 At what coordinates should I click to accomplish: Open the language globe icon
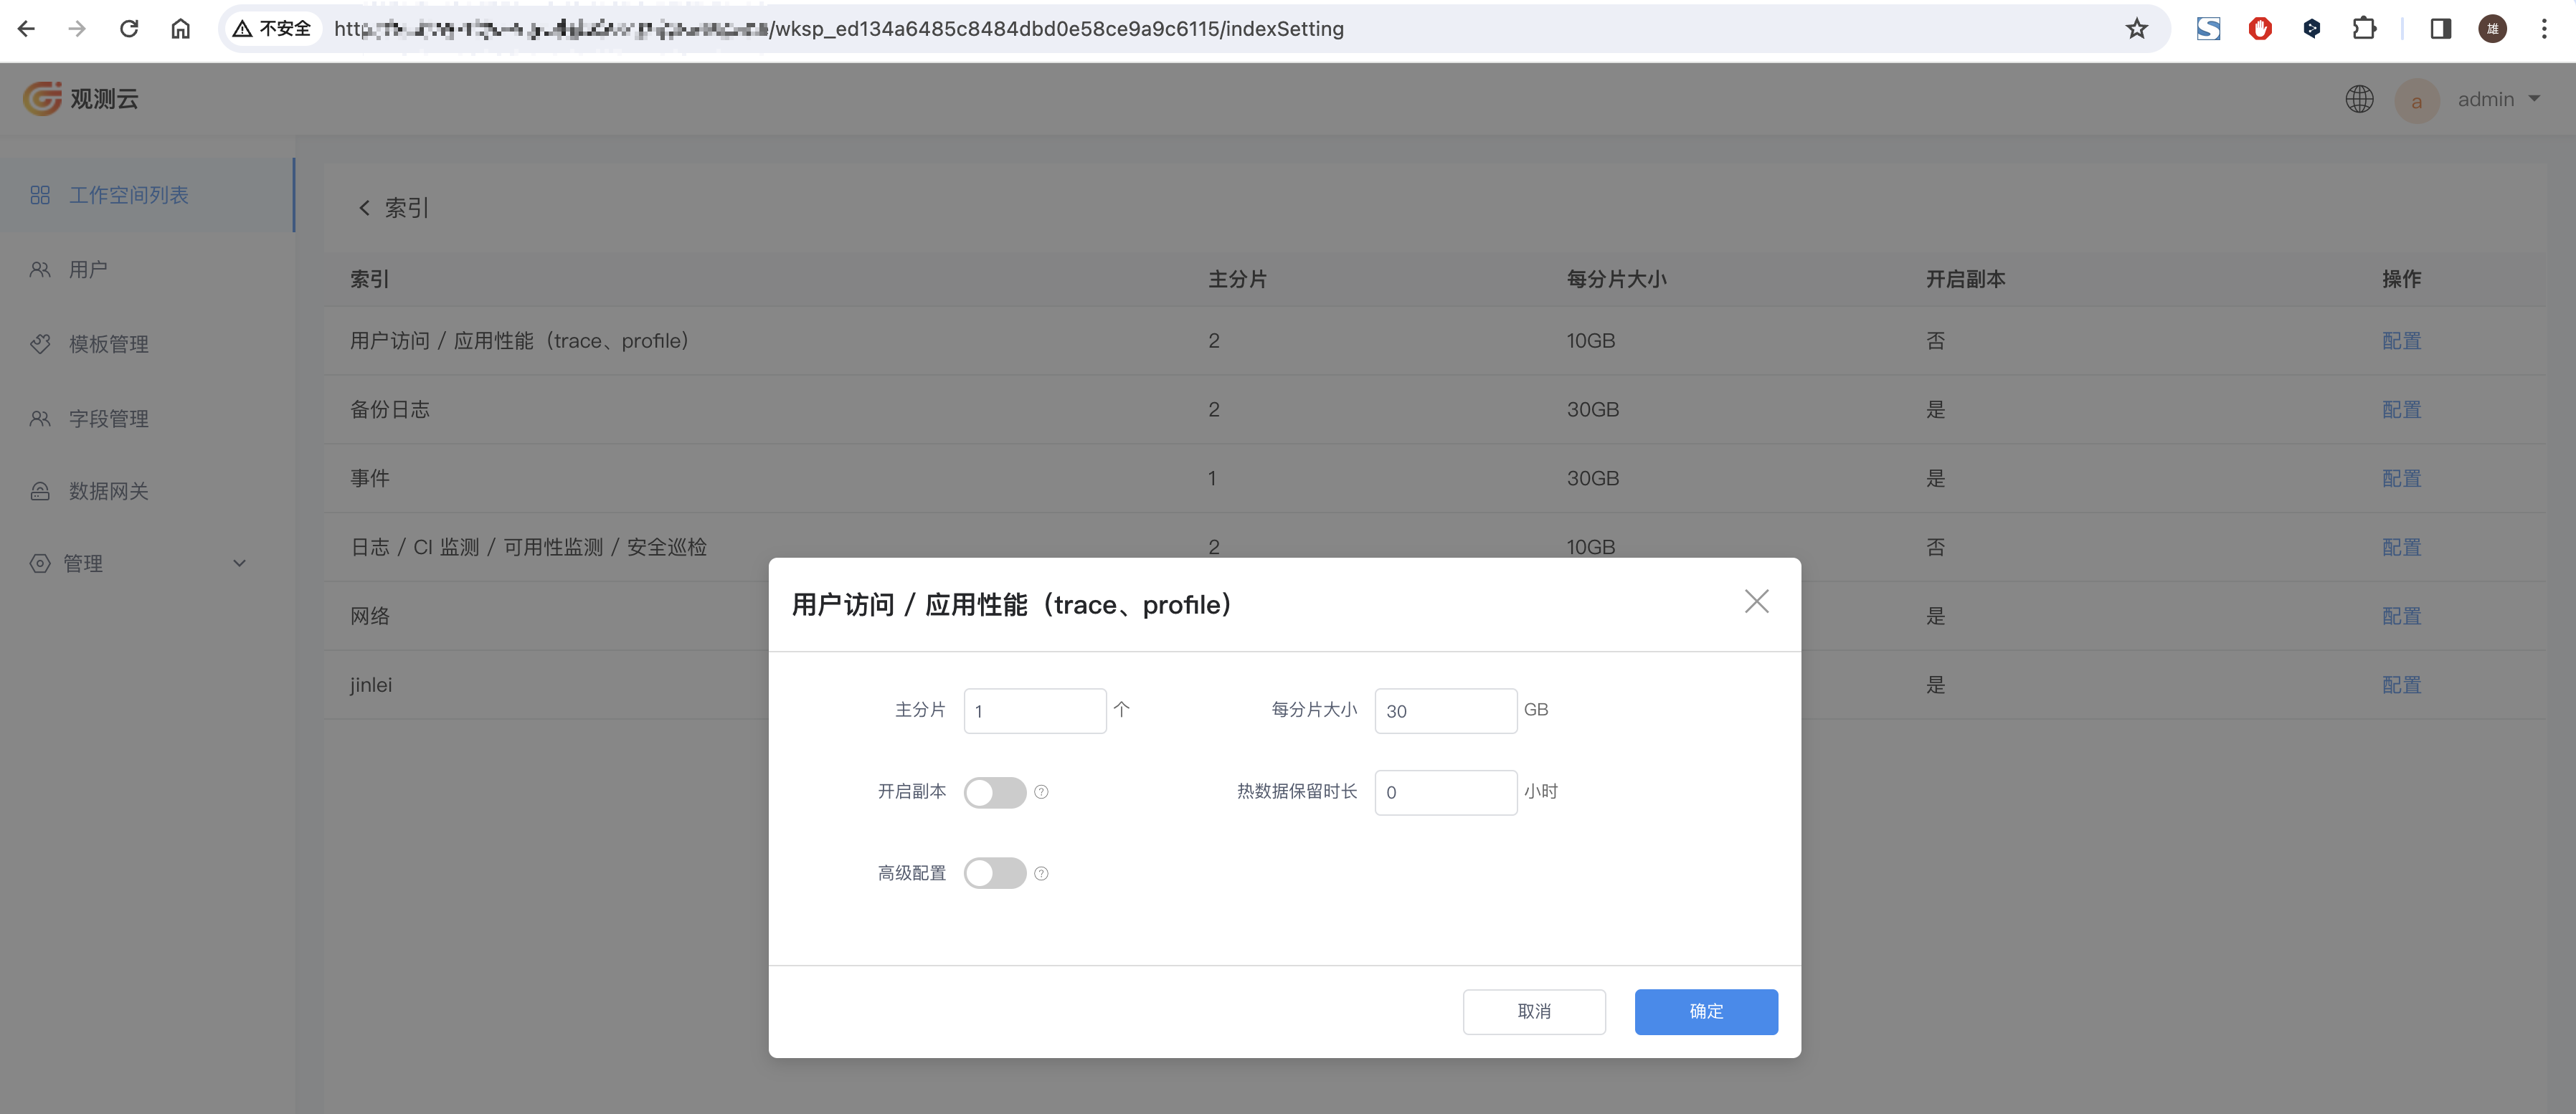coord(2360,99)
